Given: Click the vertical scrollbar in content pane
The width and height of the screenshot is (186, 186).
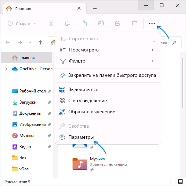Looking at the screenshot, I should [x=183, y=83].
